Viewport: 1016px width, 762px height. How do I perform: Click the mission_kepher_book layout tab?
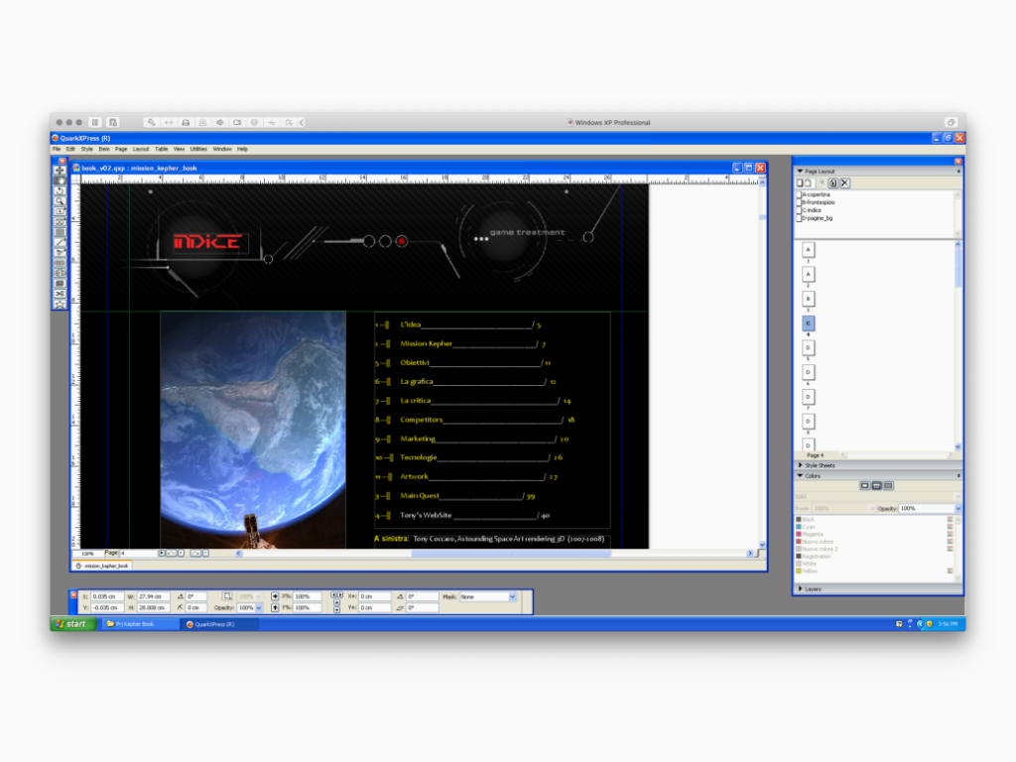pyautogui.click(x=102, y=566)
